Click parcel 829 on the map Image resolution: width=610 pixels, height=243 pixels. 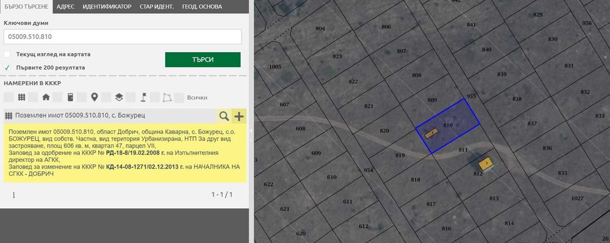pyautogui.click(x=537, y=15)
